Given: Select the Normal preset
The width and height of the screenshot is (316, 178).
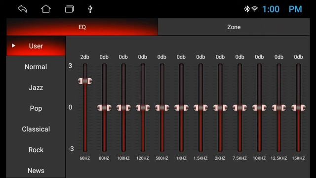Looking at the screenshot, I should click(x=36, y=67).
